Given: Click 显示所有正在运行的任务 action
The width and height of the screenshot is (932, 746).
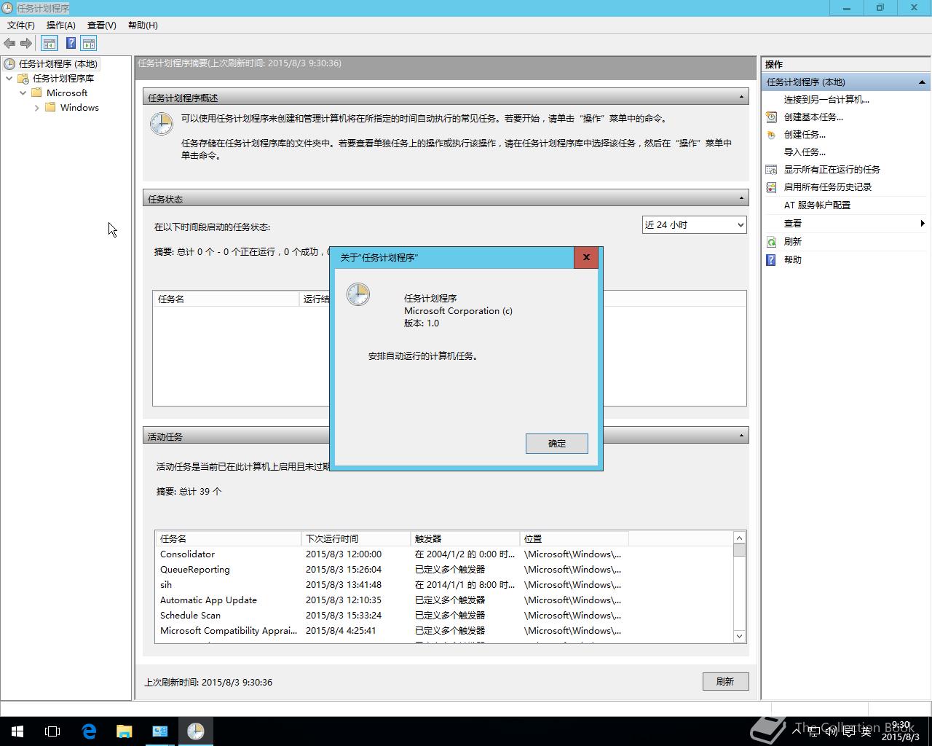Looking at the screenshot, I should tap(832, 169).
